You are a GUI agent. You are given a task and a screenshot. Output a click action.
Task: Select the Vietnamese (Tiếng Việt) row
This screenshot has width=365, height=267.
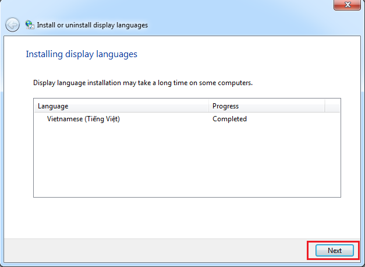point(83,119)
